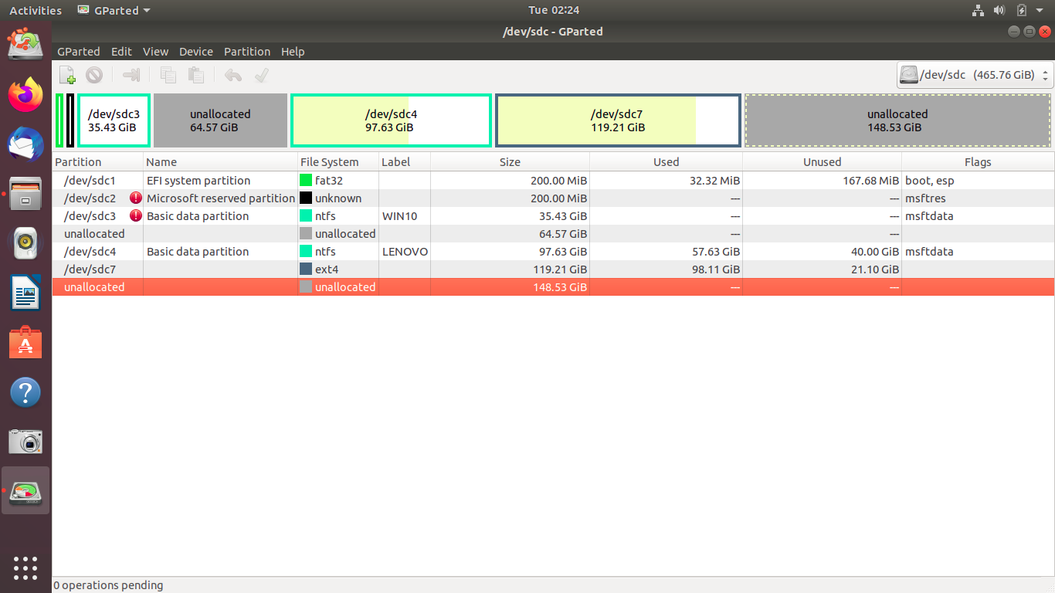Open Rhythmbox from the dock

click(25, 244)
